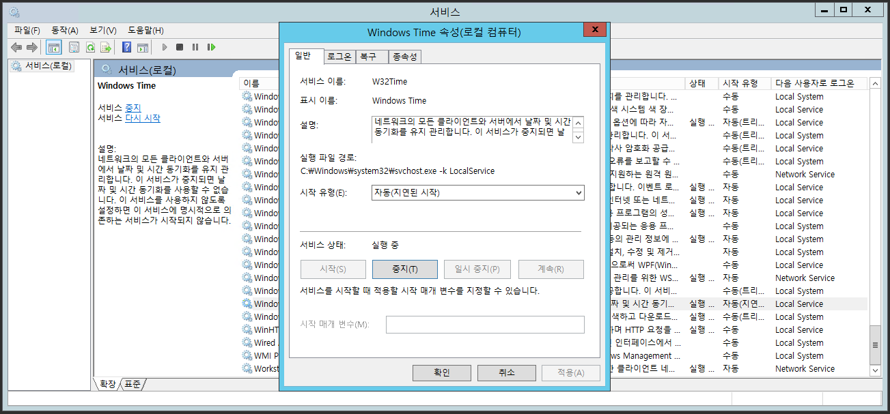Click the Back arrow in toolbar
Viewport: 890px width, 414px height.
point(16,47)
